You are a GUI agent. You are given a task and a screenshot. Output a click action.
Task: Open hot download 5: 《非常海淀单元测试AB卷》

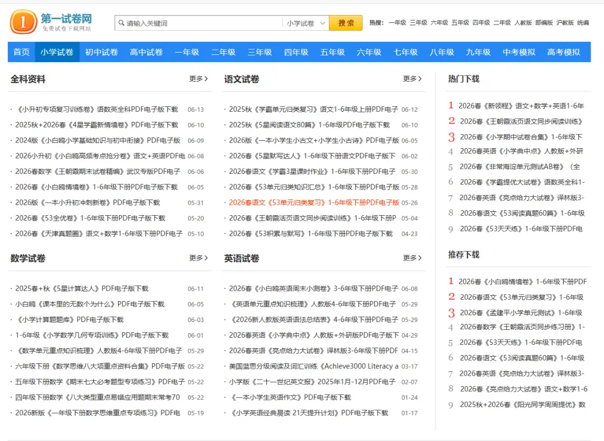pos(520,167)
